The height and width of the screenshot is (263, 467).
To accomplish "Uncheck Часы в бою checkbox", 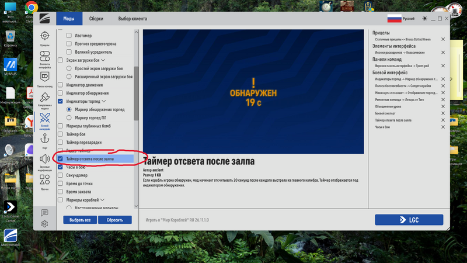I will tap(60, 167).
